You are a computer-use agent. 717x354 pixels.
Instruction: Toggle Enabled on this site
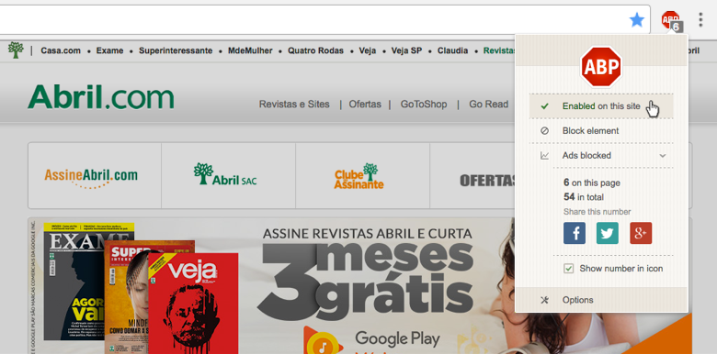[601, 106]
